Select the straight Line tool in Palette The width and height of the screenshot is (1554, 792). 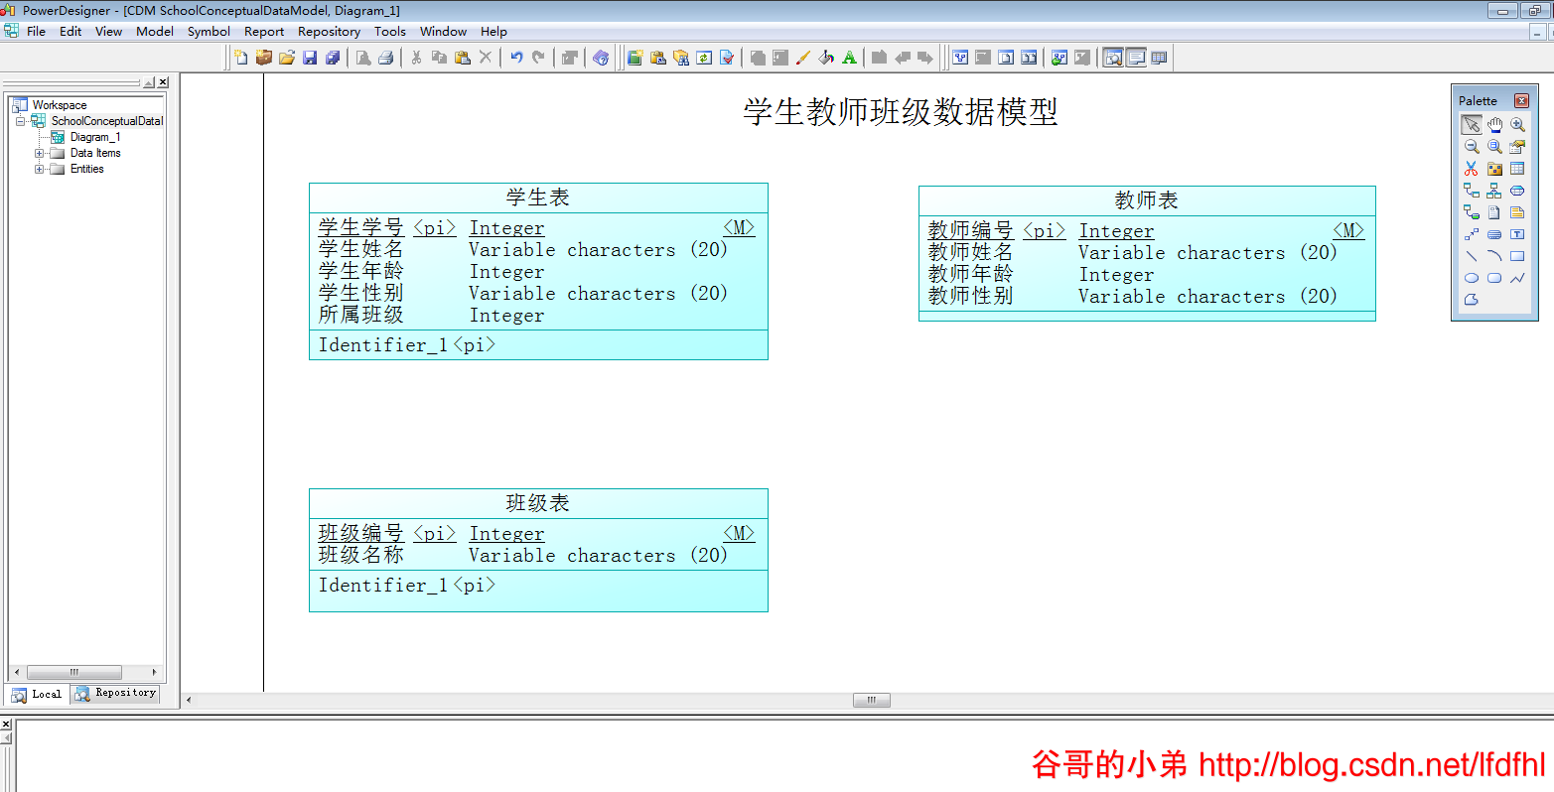[x=1471, y=256]
